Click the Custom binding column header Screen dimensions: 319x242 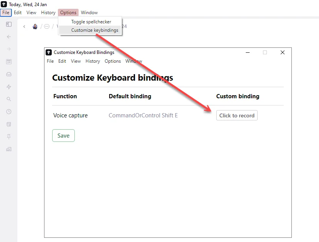click(x=238, y=96)
